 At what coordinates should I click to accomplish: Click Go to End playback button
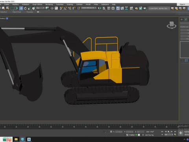point(175,131)
